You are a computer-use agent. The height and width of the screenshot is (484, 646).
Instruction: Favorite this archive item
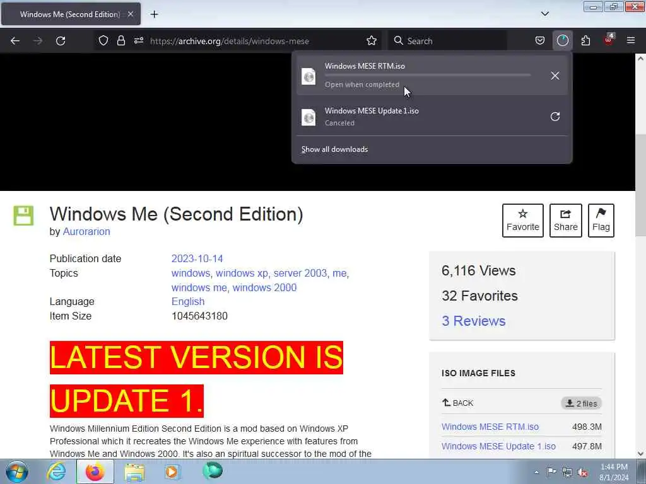523,221
